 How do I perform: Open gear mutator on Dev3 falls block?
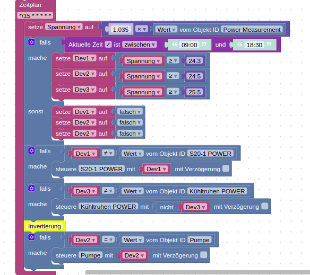(x=31, y=188)
